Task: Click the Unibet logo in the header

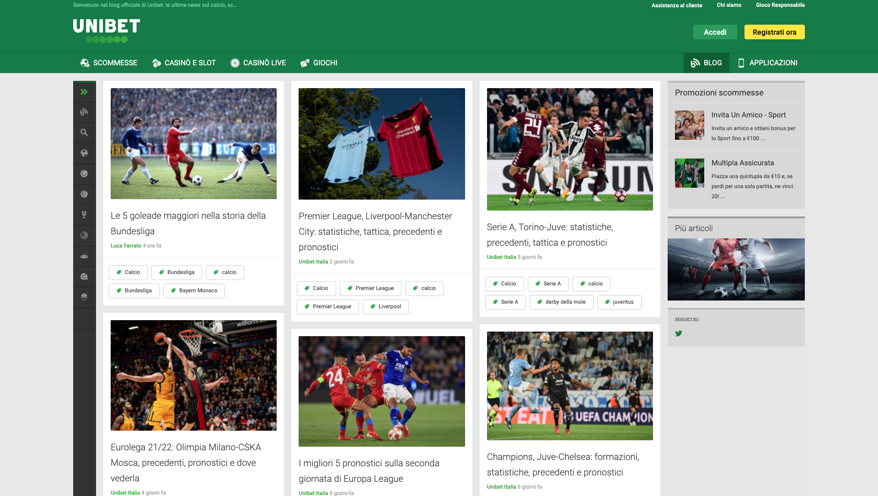Action: [106, 27]
